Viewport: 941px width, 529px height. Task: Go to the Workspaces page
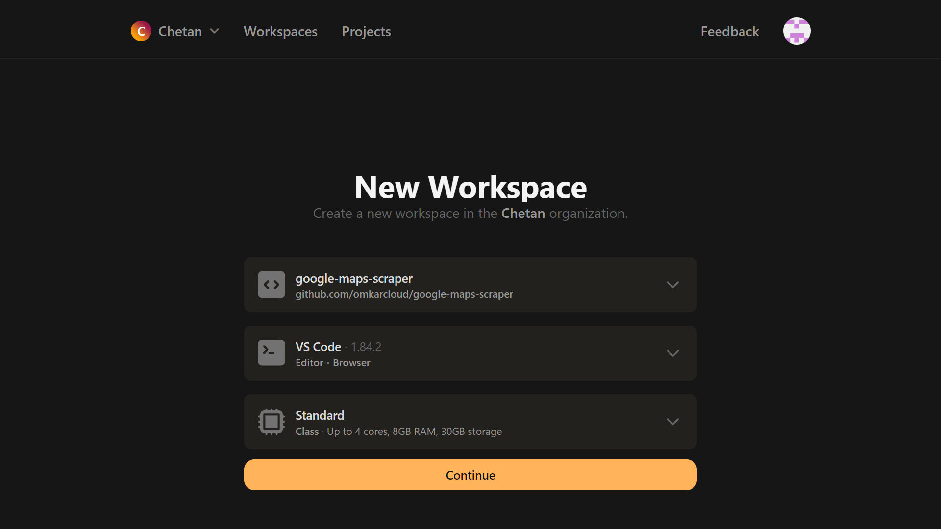(x=280, y=31)
